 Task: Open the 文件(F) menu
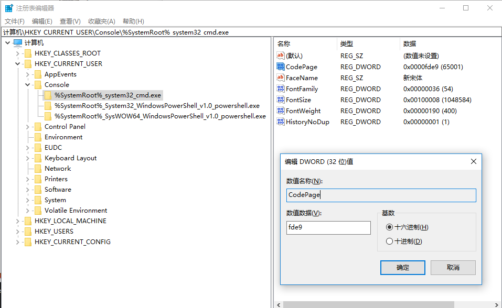pos(14,21)
